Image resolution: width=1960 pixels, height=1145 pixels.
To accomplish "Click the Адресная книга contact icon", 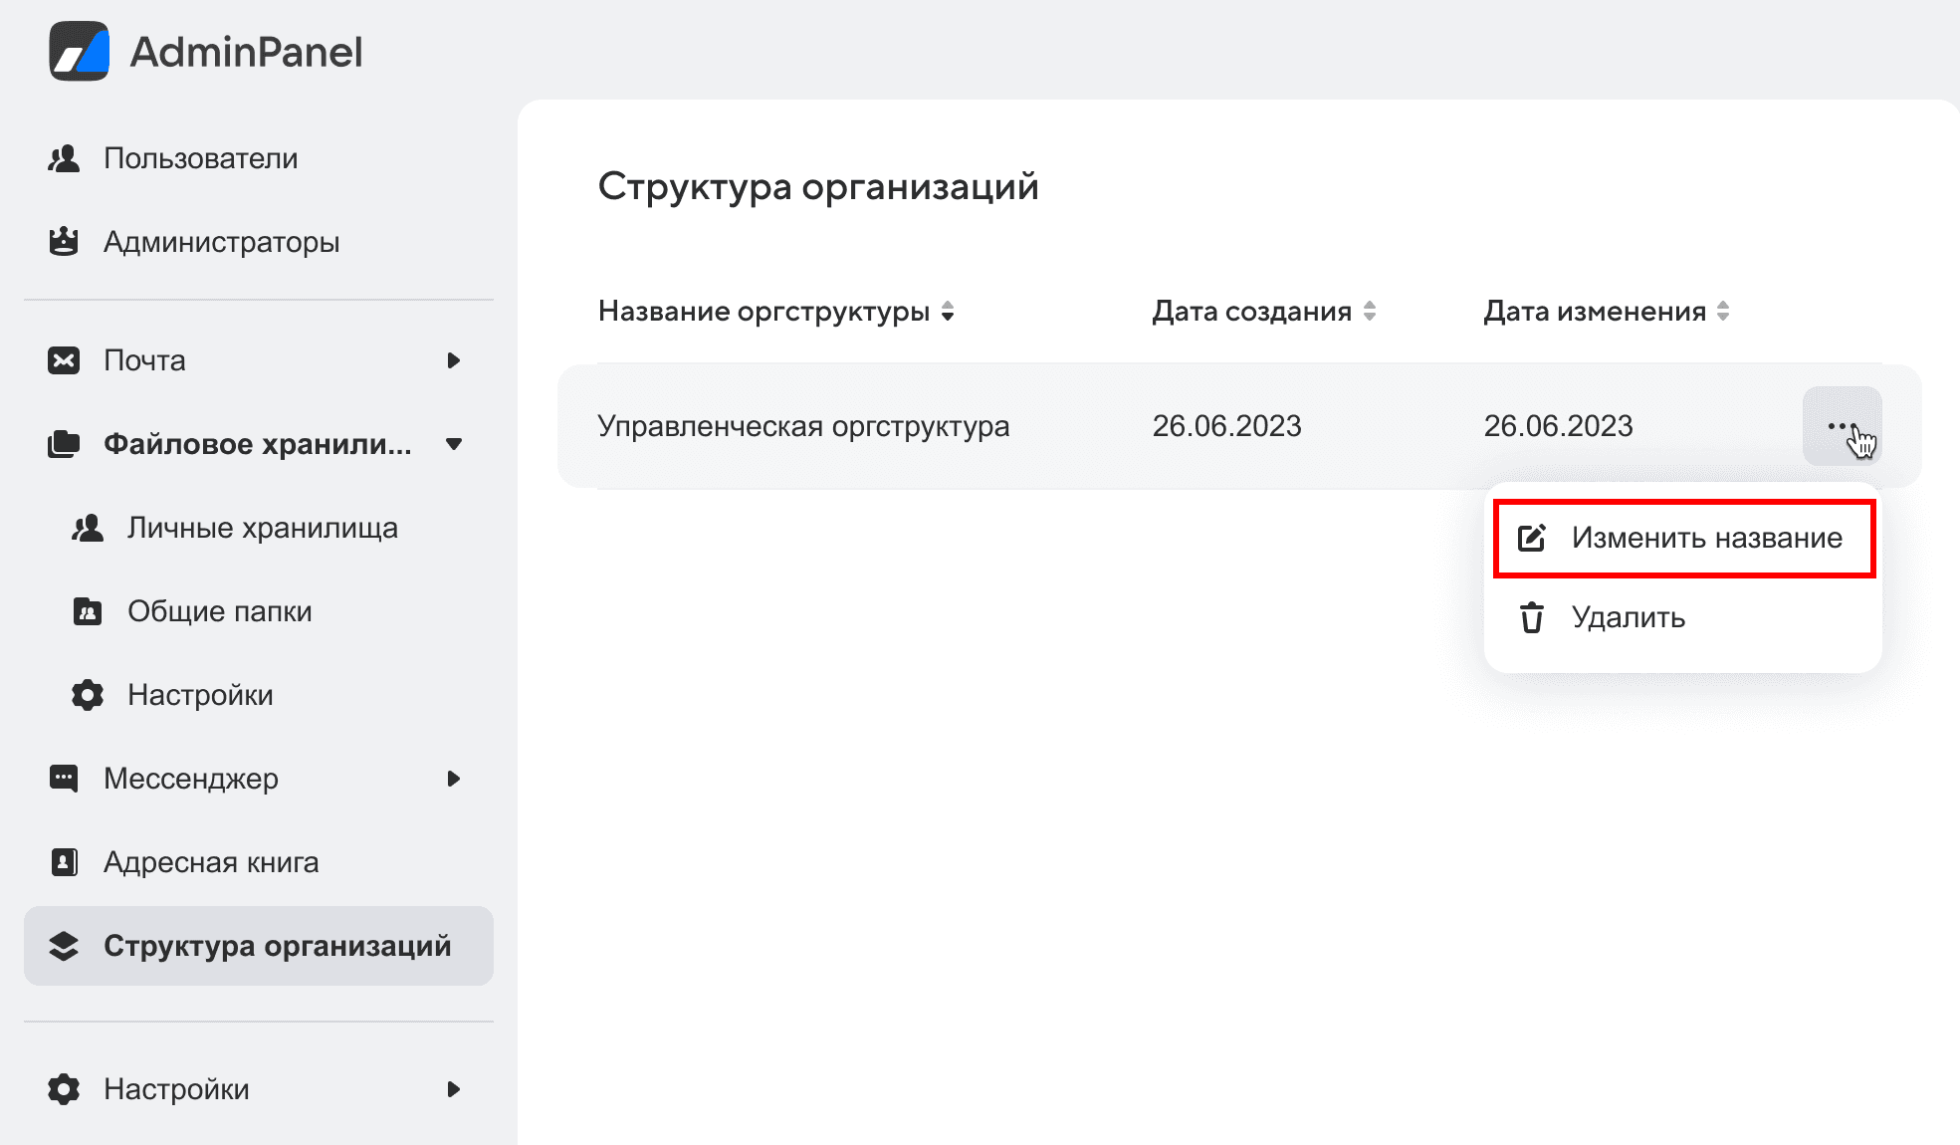I will click(64, 862).
